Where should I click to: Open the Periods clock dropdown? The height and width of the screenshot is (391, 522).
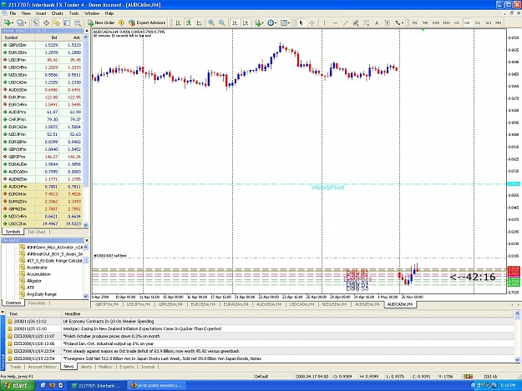(x=272, y=23)
